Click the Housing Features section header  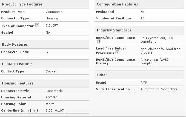click(x=18, y=83)
